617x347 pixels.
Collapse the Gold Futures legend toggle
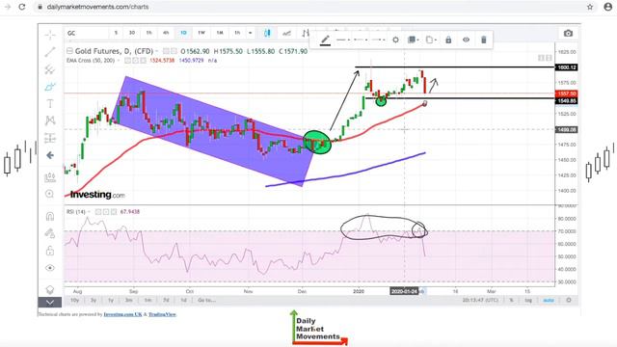69,51
